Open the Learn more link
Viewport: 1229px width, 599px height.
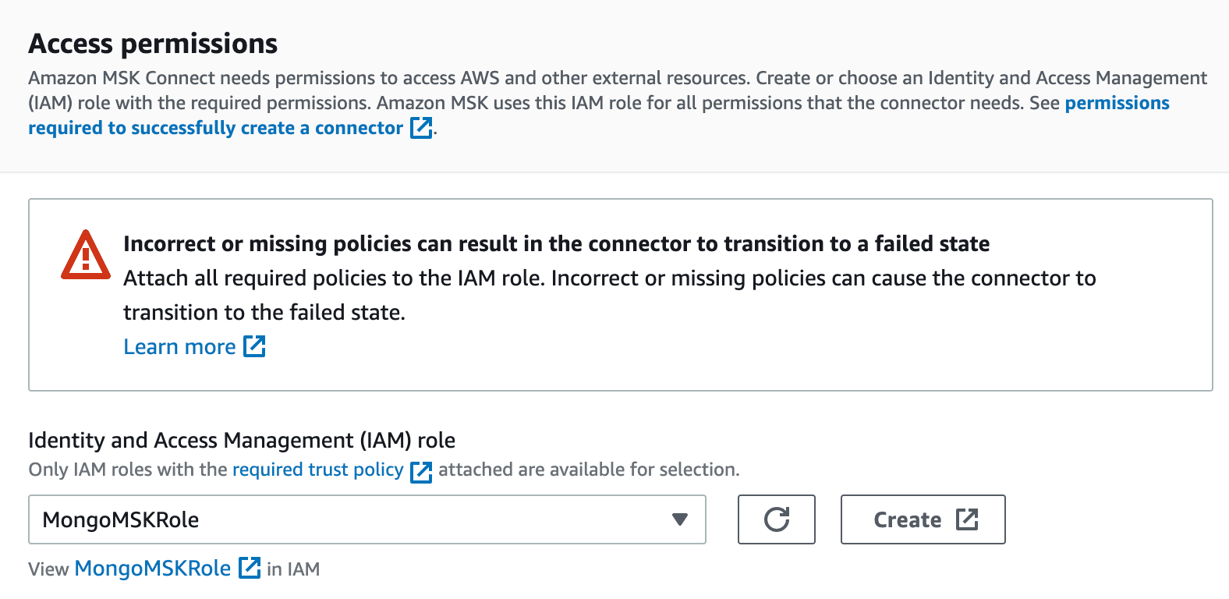tap(179, 347)
